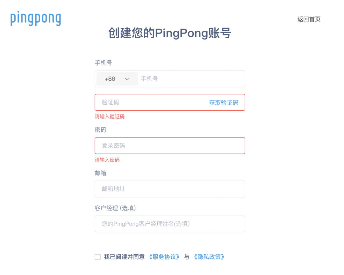Return to homepage via 返回首页
344x275 pixels.
(309, 19)
